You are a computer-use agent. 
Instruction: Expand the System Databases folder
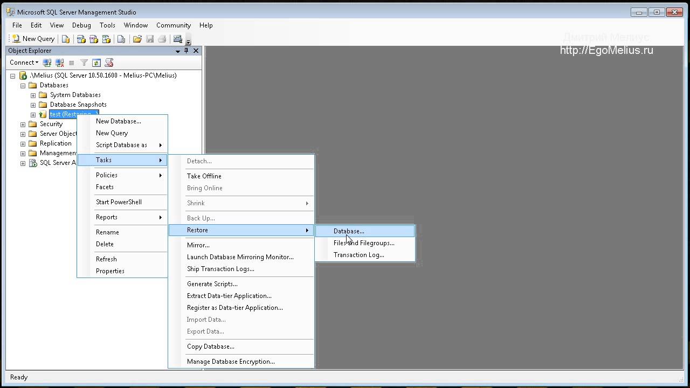click(x=33, y=95)
